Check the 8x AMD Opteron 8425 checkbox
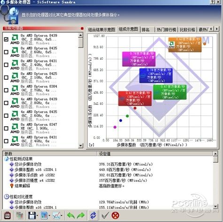This screenshot has height=222, width=223. tap(6, 77)
